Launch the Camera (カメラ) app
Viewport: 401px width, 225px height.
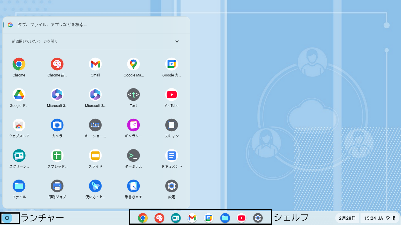click(57, 125)
